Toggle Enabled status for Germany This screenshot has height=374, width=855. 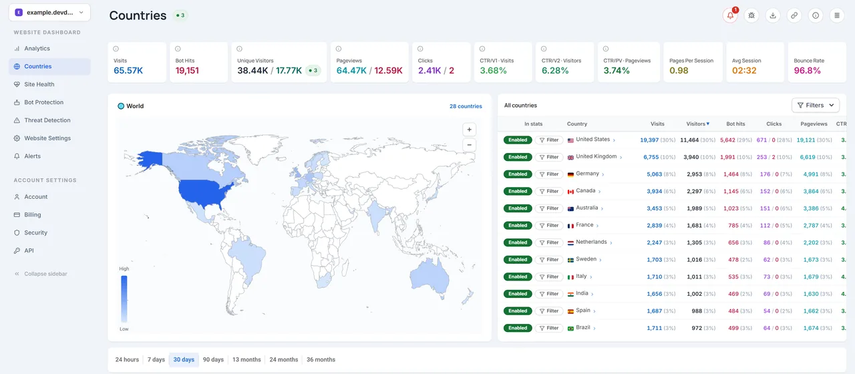[x=518, y=174]
